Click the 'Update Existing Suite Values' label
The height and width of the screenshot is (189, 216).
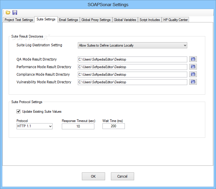[42, 112]
